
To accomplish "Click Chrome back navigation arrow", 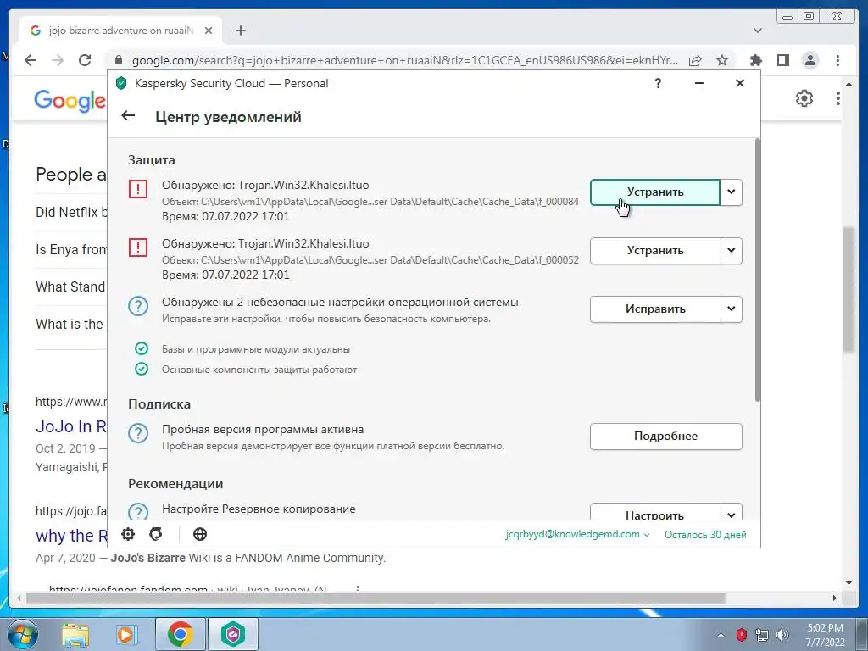I will [31, 60].
